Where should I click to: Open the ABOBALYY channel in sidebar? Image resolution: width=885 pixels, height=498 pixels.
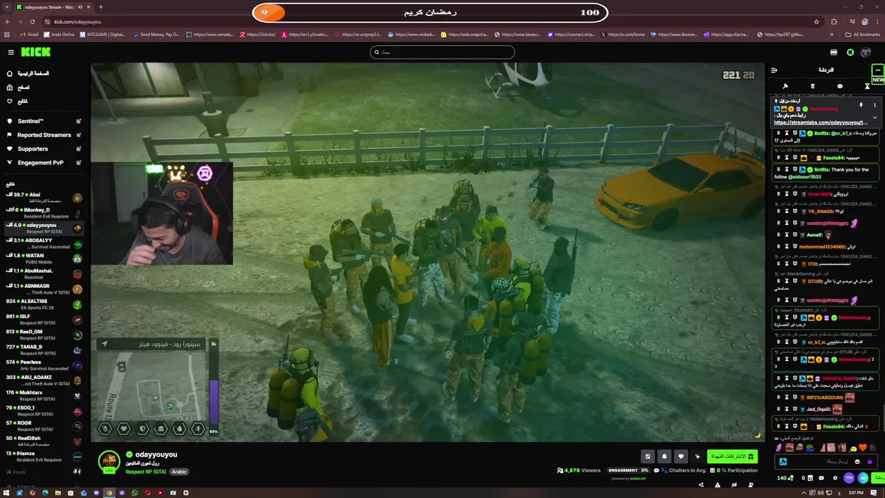pos(44,243)
